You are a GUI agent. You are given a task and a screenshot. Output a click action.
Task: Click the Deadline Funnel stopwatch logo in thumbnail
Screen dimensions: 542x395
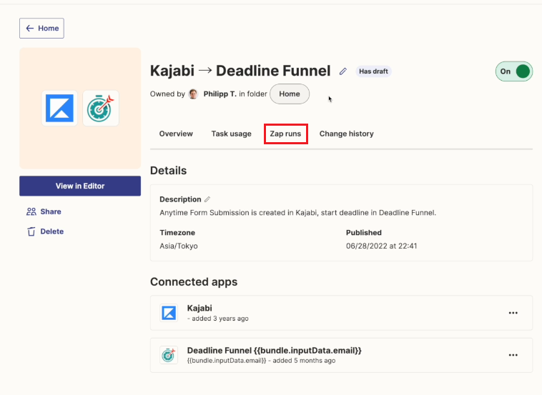tap(101, 108)
